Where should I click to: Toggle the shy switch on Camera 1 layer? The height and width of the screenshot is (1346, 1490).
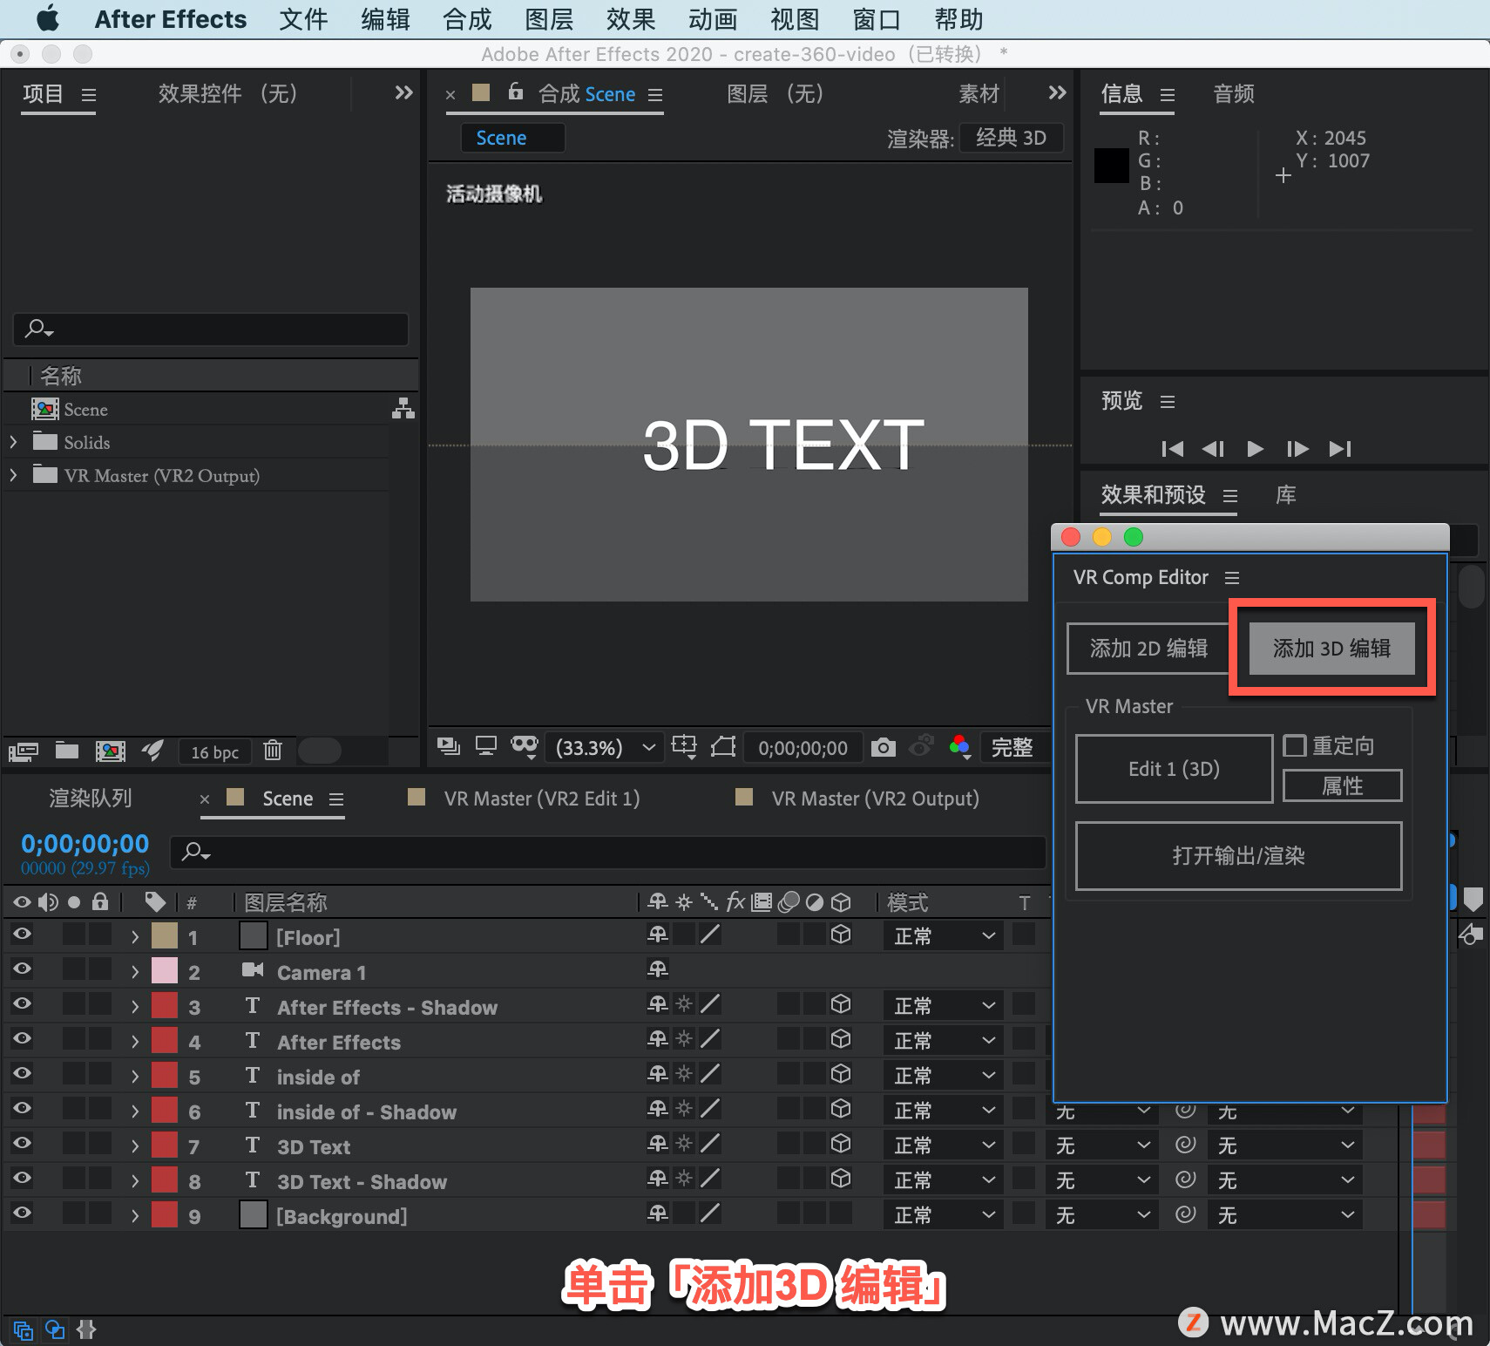(x=658, y=969)
